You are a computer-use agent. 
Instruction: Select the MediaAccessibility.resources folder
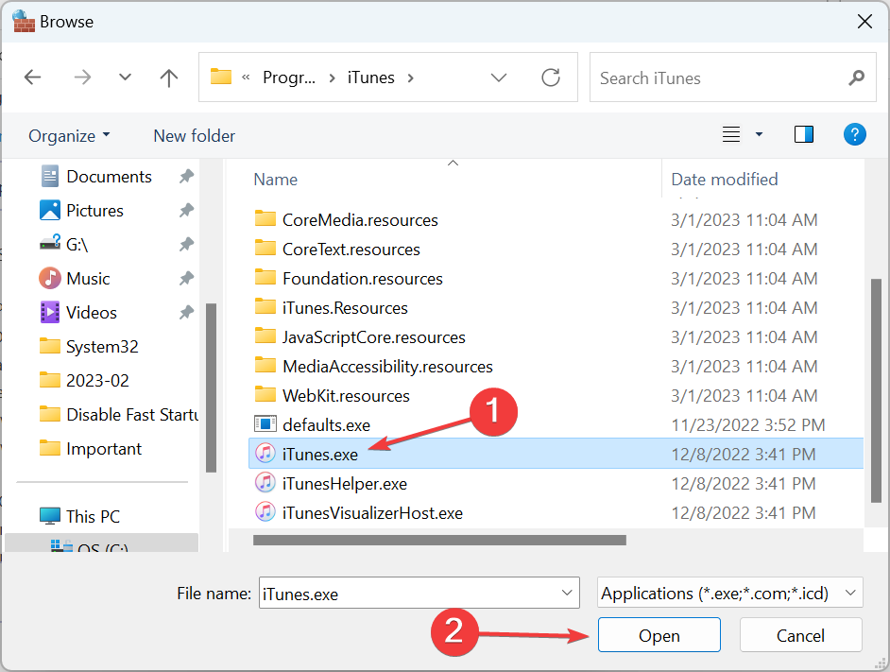387,367
